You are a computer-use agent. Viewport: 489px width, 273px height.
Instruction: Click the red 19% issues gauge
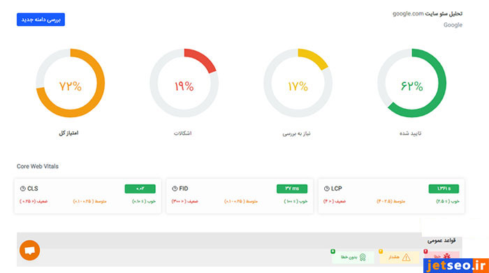pyautogui.click(x=184, y=83)
